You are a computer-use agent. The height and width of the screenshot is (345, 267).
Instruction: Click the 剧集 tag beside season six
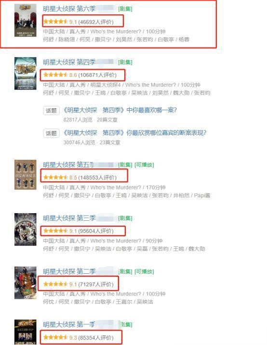pyautogui.click(x=125, y=9)
